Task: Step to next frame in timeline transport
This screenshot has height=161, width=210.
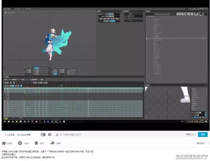Action: [16, 86]
